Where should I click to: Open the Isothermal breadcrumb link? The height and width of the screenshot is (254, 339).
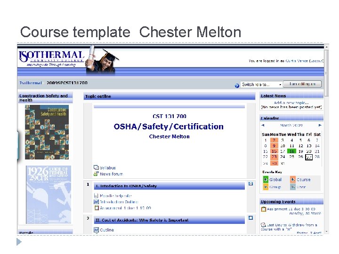coord(31,83)
